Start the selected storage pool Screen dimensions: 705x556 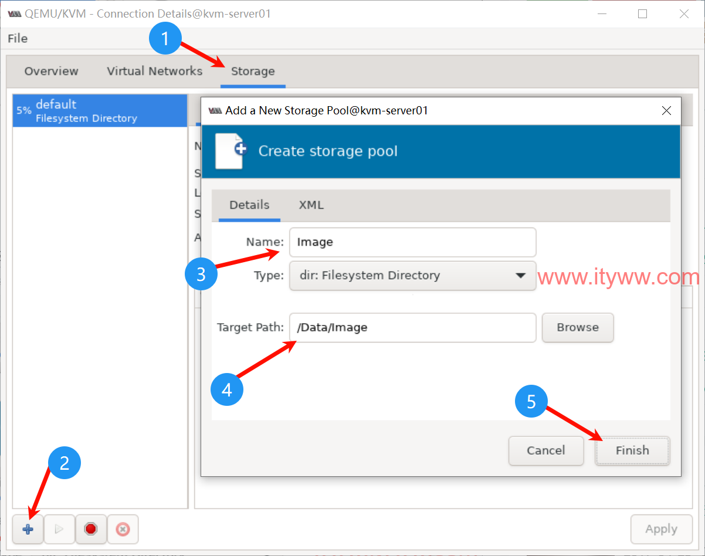[59, 529]
